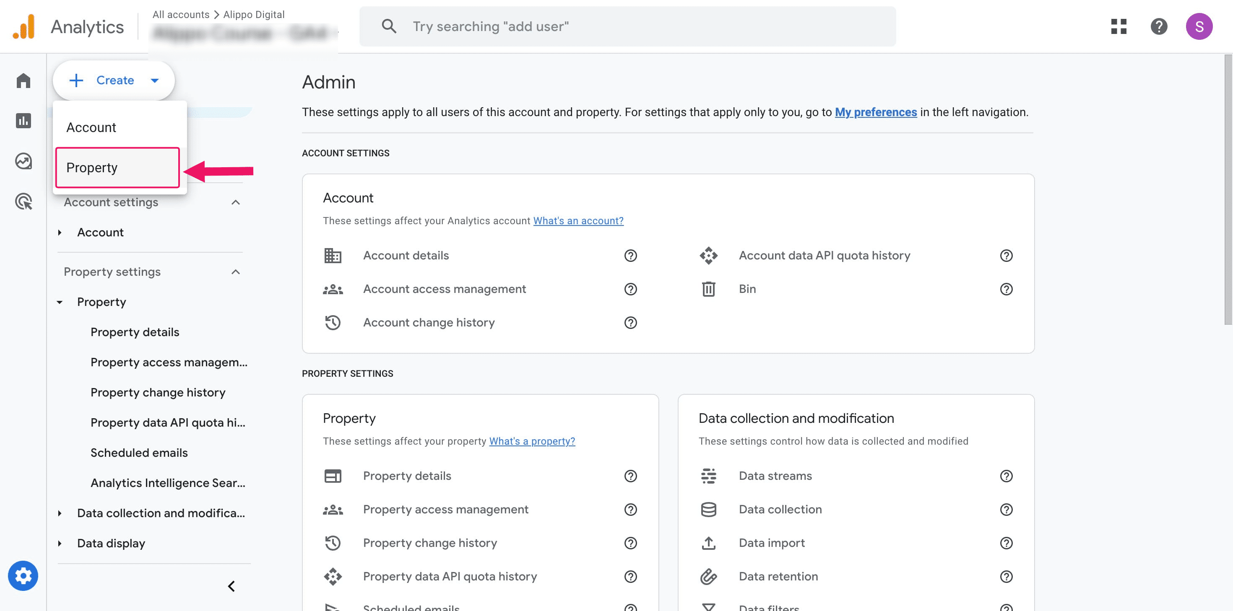Open the Google apps grid icon
Image resolution: width=1233 pixels, height=611 pixels.
click(x=1119, y=26)
